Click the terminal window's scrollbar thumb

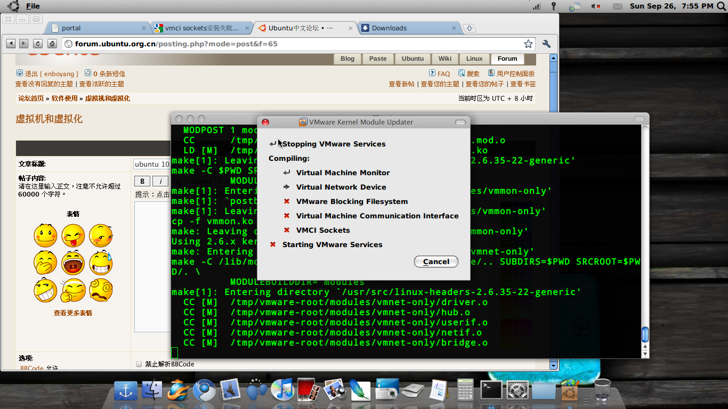coord(645,334)
